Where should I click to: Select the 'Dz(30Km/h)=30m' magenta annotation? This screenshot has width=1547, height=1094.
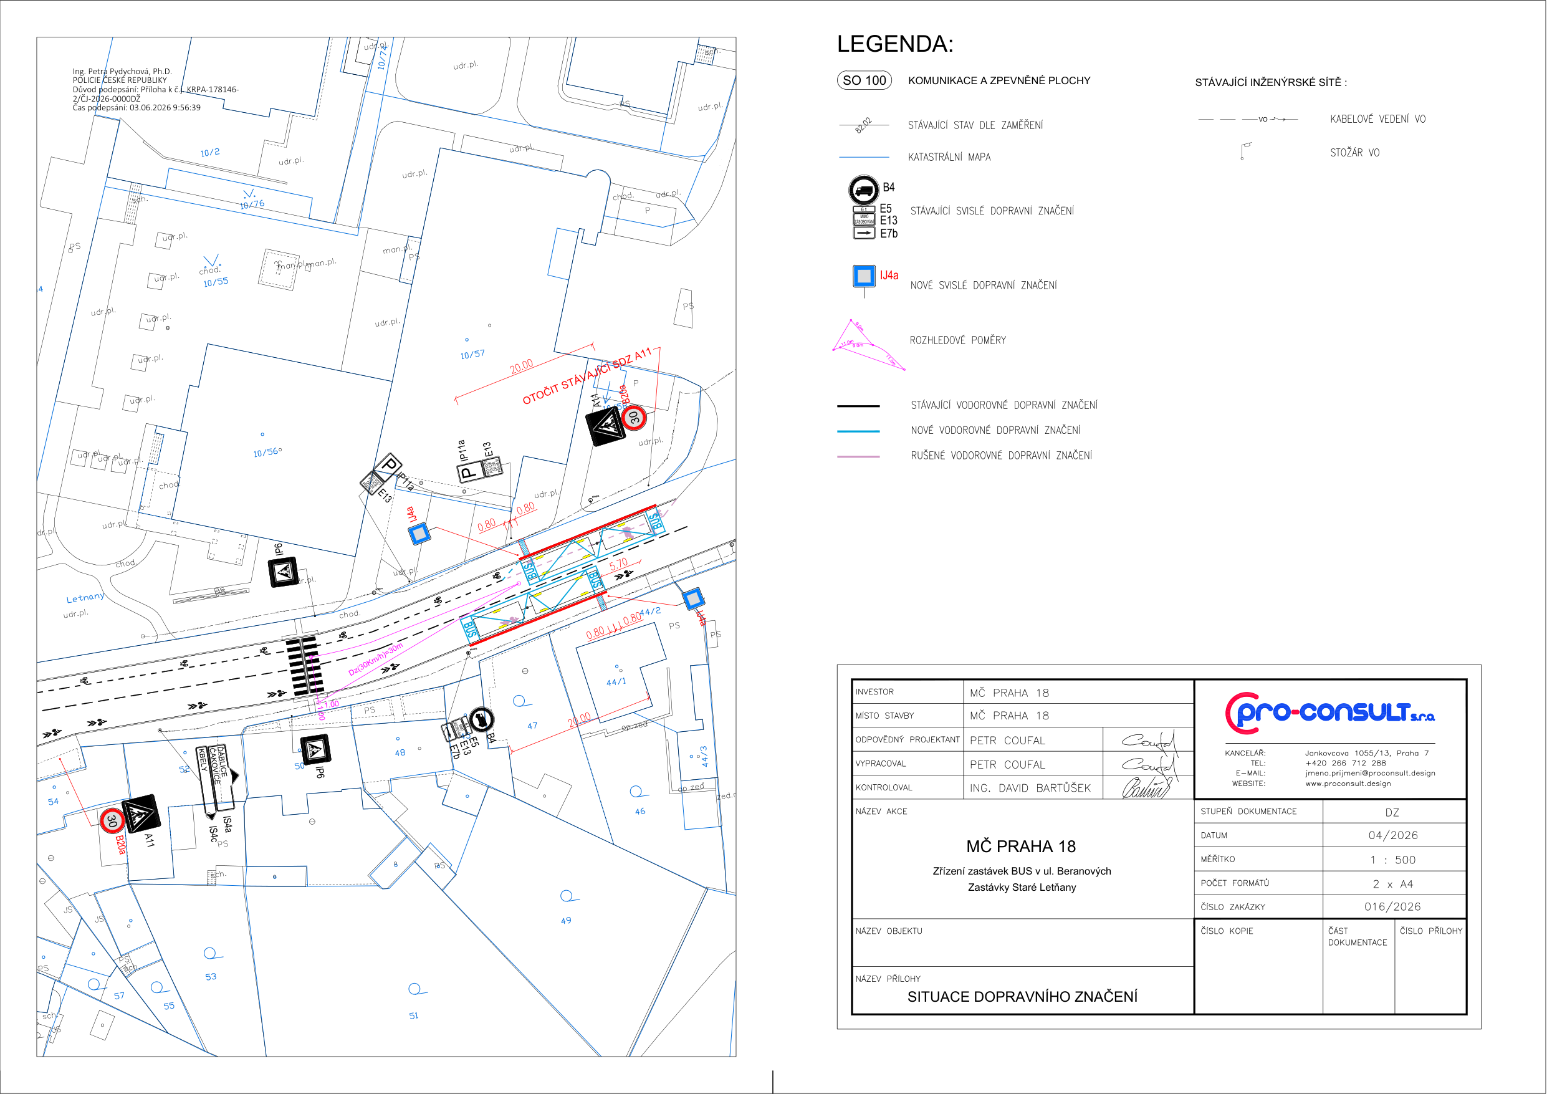pos(375,660)
